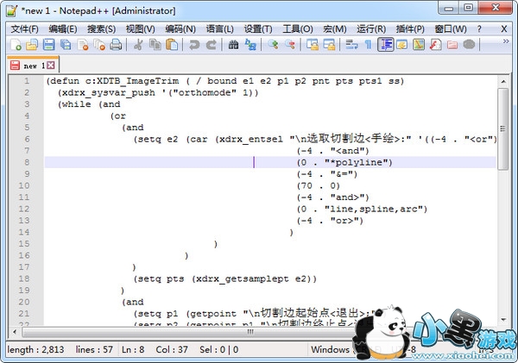Click the Close All documents toolbar icon

click(99, 44)
